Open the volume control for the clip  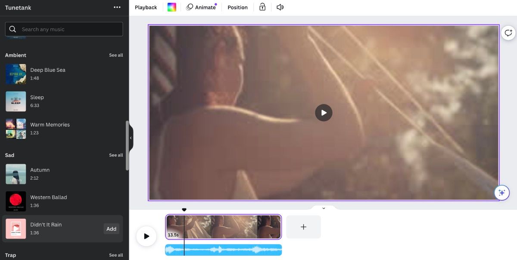click(x=280, y=7)
